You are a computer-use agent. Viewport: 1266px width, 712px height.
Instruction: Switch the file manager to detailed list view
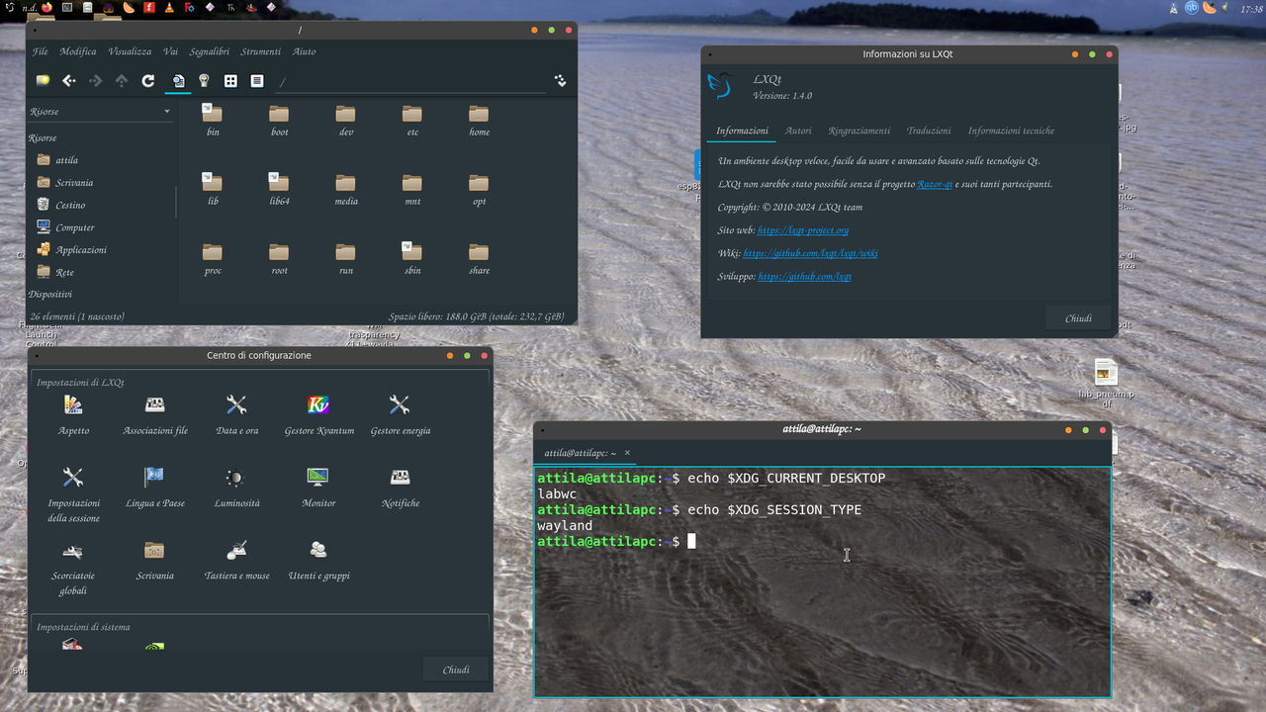[257, 81]
